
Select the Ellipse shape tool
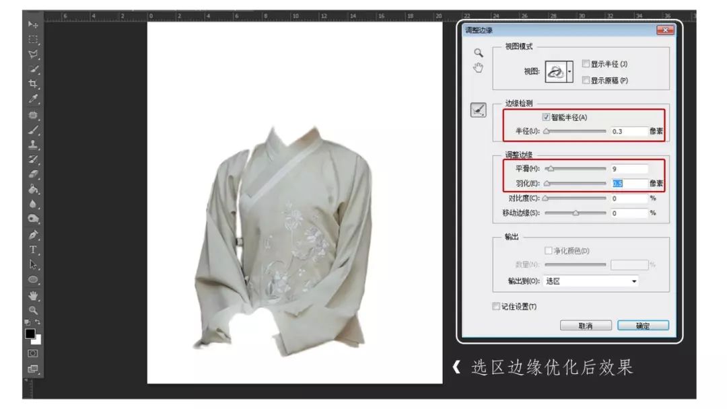[33, 280]
